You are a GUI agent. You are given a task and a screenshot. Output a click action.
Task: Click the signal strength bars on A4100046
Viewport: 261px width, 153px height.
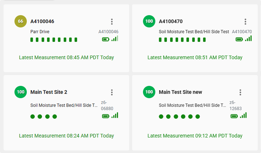pyautogui.click(x=115, y=38)
